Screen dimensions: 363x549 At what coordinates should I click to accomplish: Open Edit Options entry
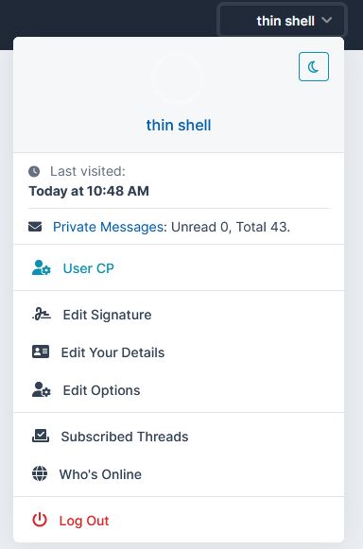(x=179, y=390)
